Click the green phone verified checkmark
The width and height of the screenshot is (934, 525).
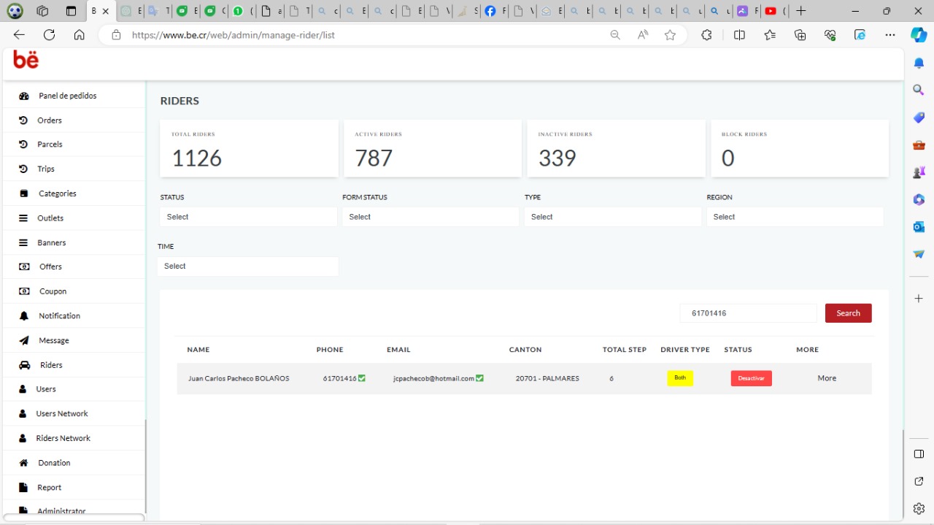pos(362,378)
